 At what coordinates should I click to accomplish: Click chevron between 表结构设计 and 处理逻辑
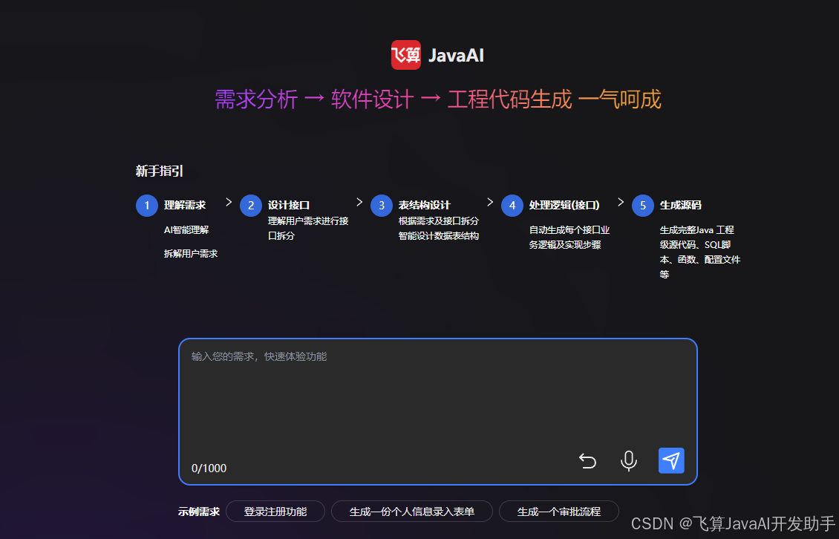489,202
